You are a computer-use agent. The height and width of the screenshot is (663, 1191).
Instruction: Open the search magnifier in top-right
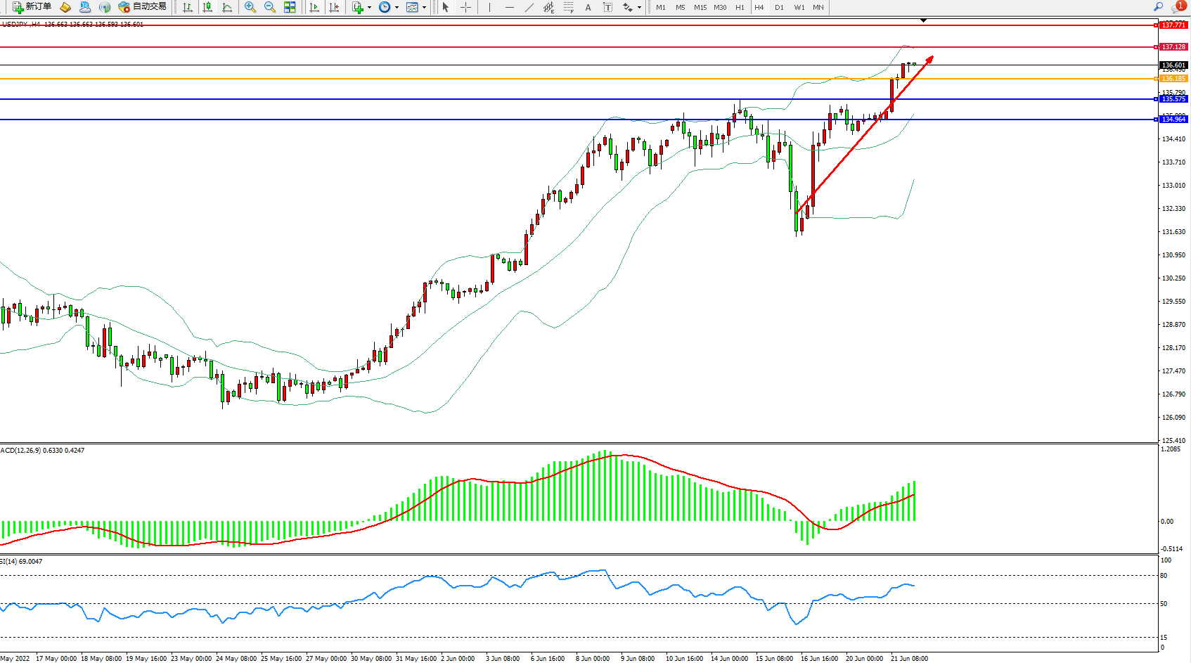1158,7
